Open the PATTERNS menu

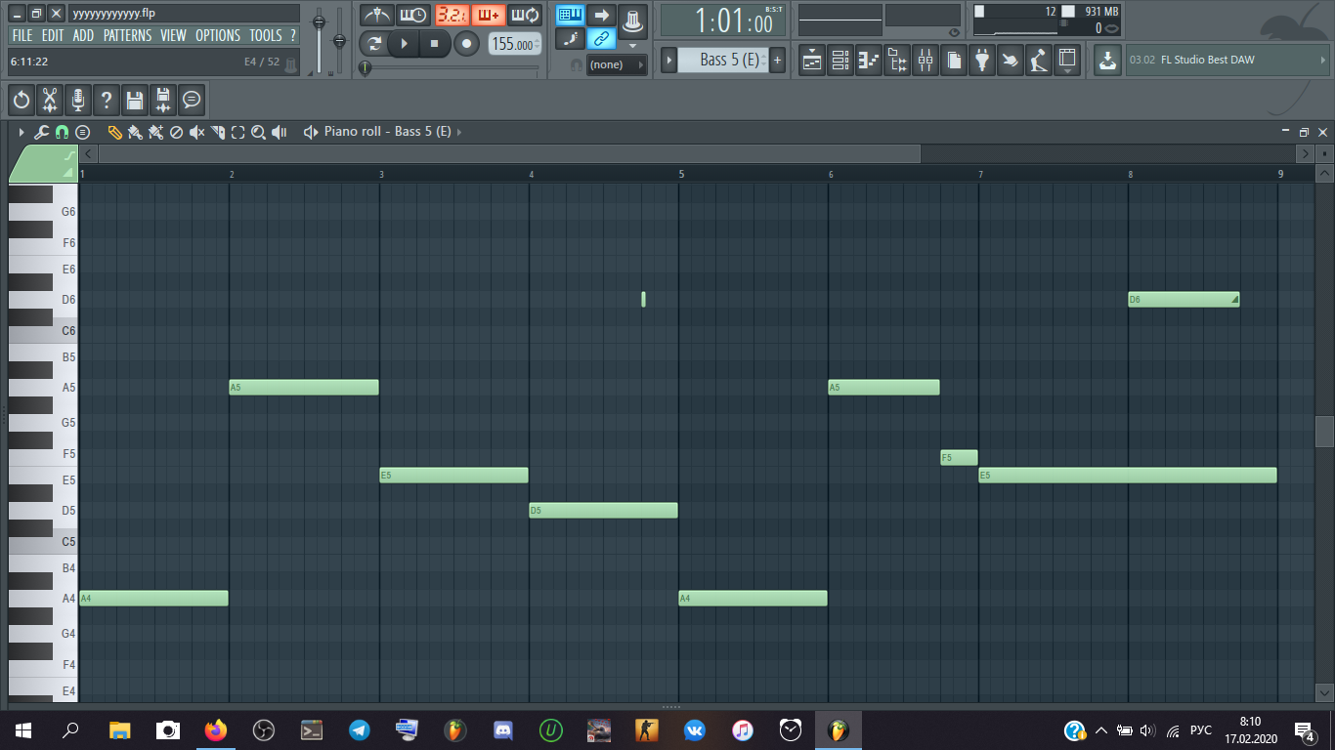pyautogui.click(x=127, y=35)
